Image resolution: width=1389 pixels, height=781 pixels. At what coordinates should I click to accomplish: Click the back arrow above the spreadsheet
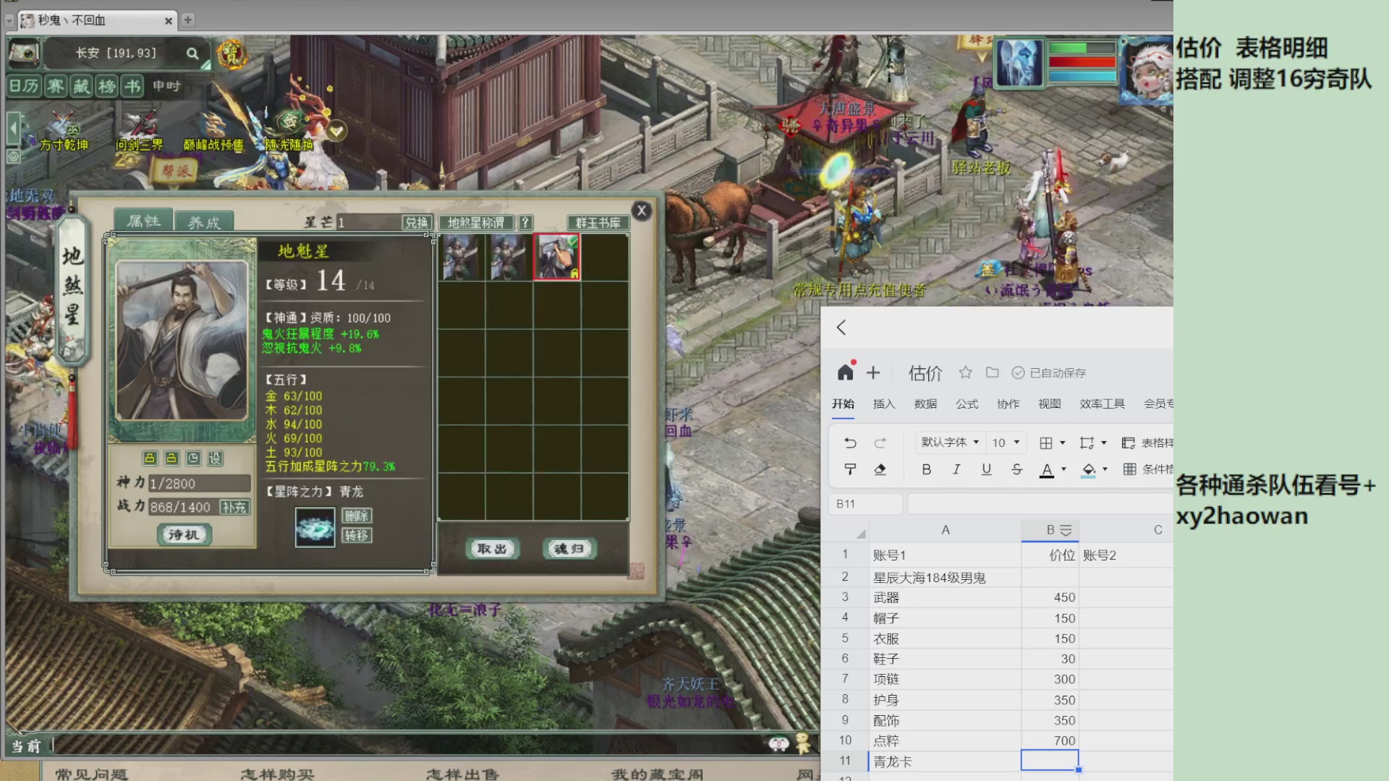[x=841, y=328]
